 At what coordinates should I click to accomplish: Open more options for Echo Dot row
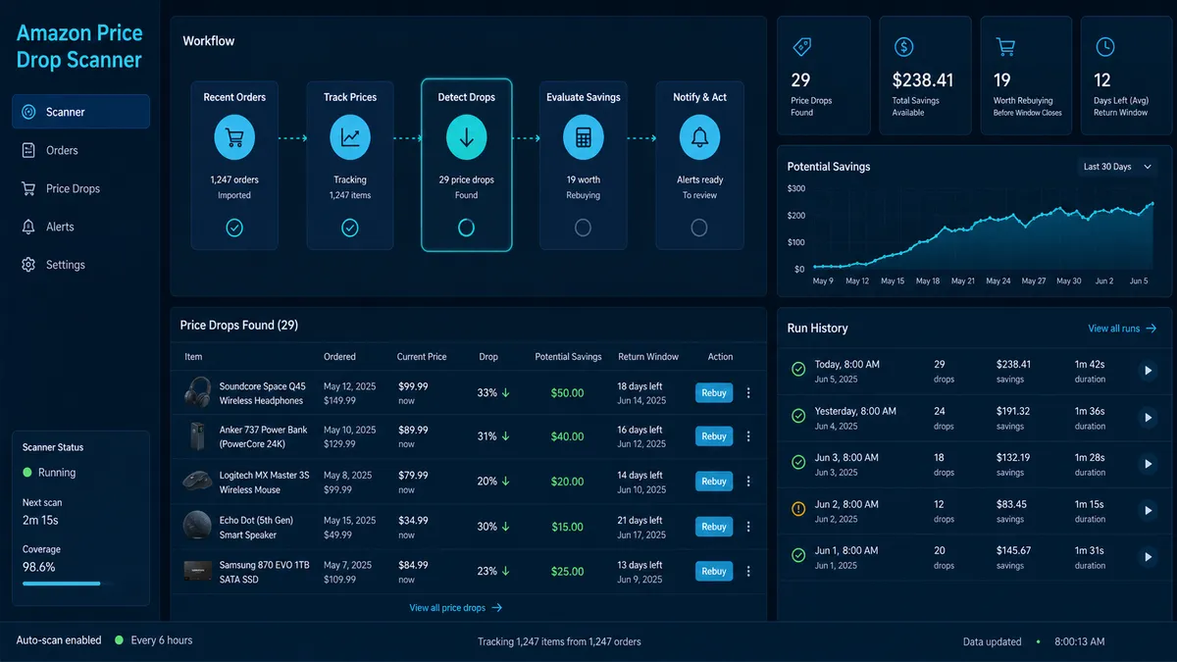pos(748,527)
